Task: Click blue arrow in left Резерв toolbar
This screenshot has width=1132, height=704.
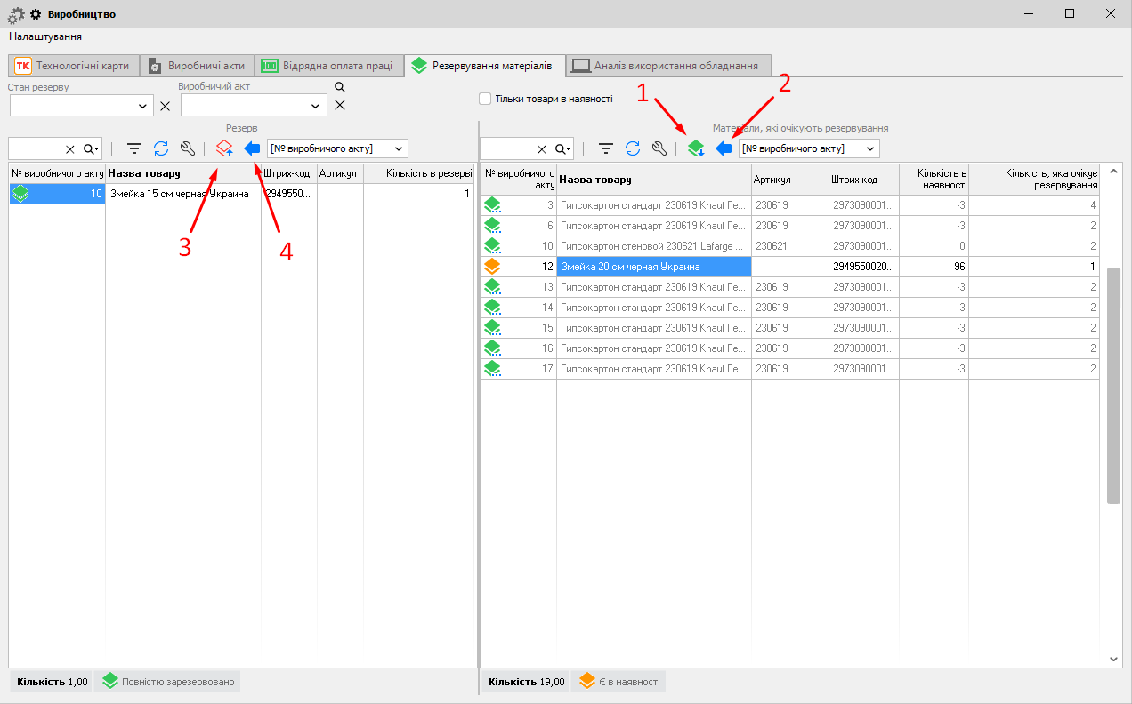Action: pos(252,148)
